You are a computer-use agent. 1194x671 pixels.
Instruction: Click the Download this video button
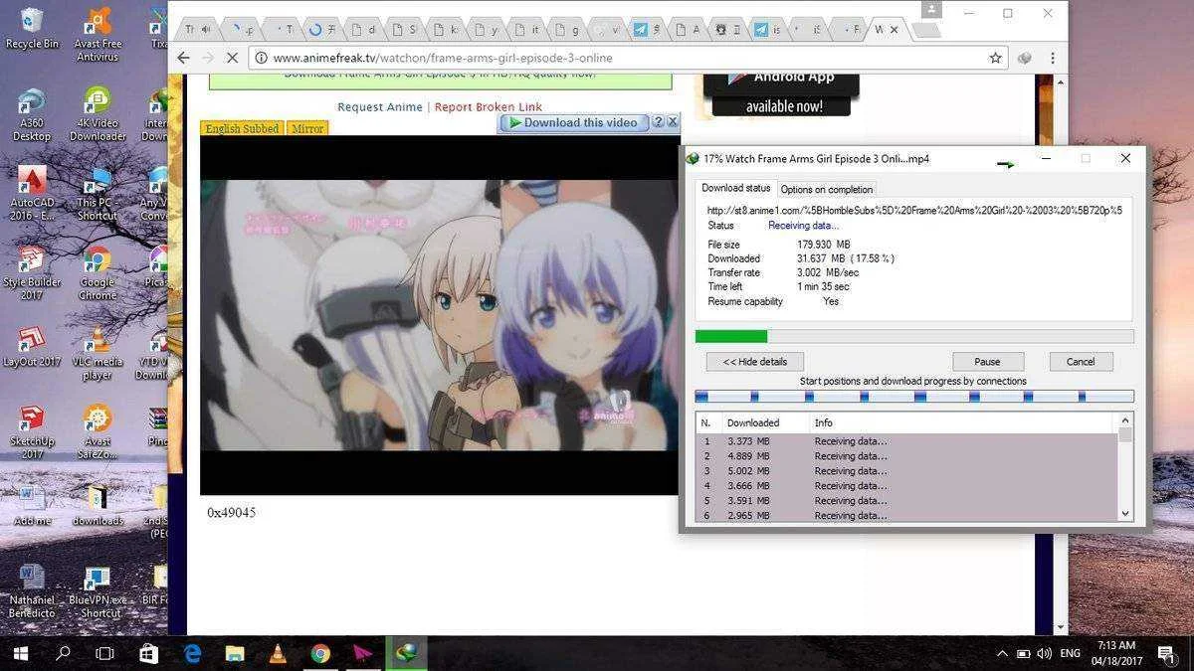pyautogui.click(x=574, y=122)
